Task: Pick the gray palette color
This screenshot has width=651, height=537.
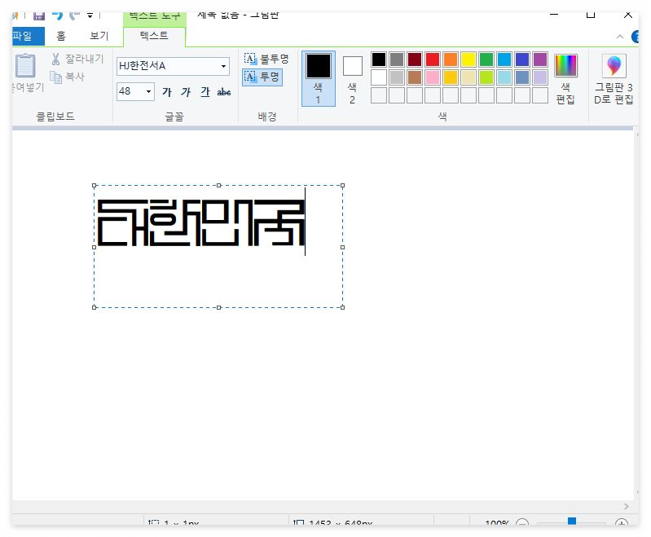Action: [x=397, y=59]
